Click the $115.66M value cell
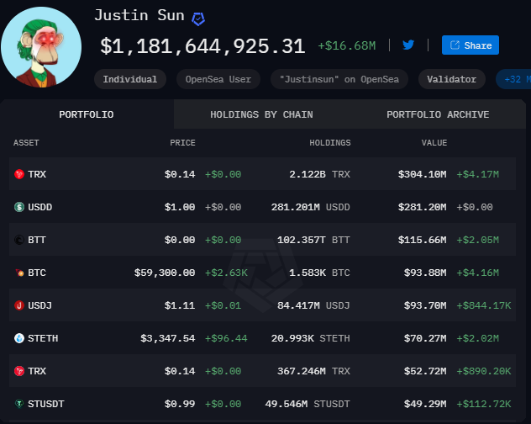Viewport: 531px width, 424px height. (423, 240)
